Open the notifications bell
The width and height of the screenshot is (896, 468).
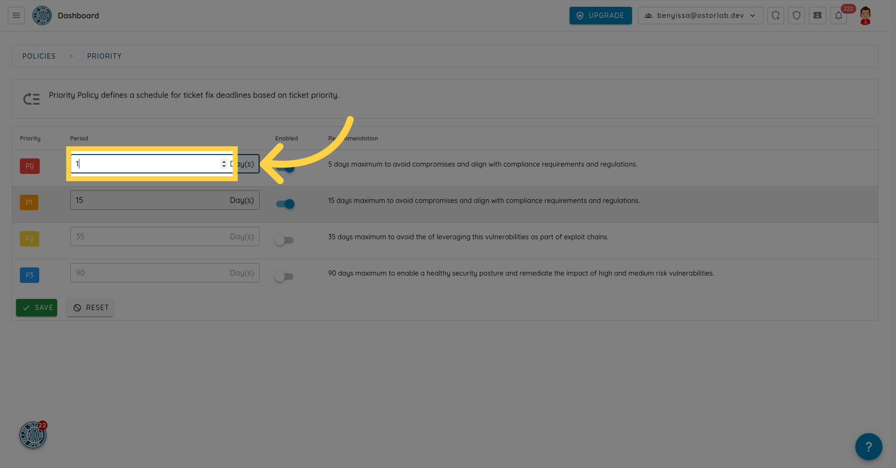[838, 16]
